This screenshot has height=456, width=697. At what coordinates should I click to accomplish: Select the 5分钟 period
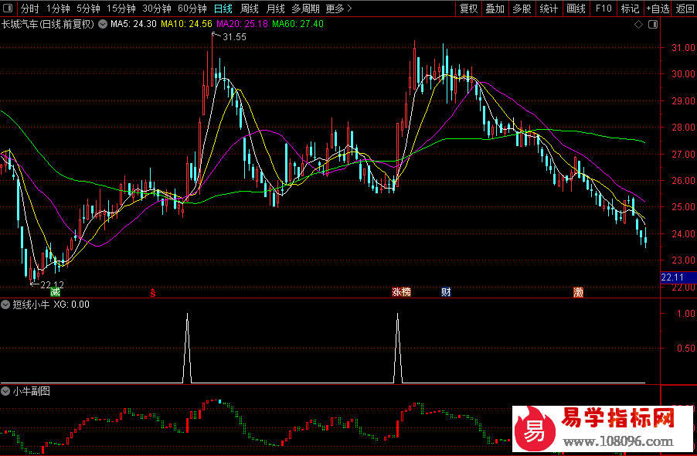coord(88,9)
